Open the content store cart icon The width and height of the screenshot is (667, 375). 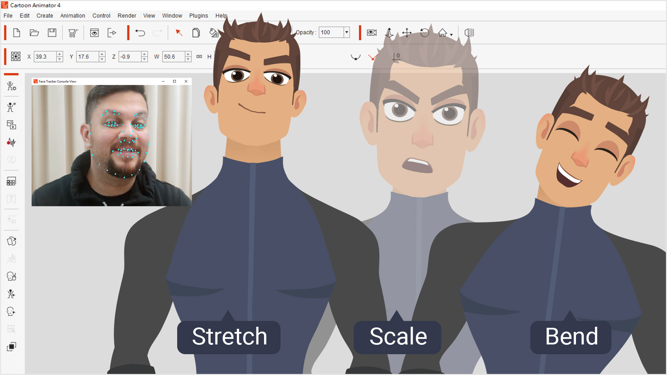click(73, 33)
